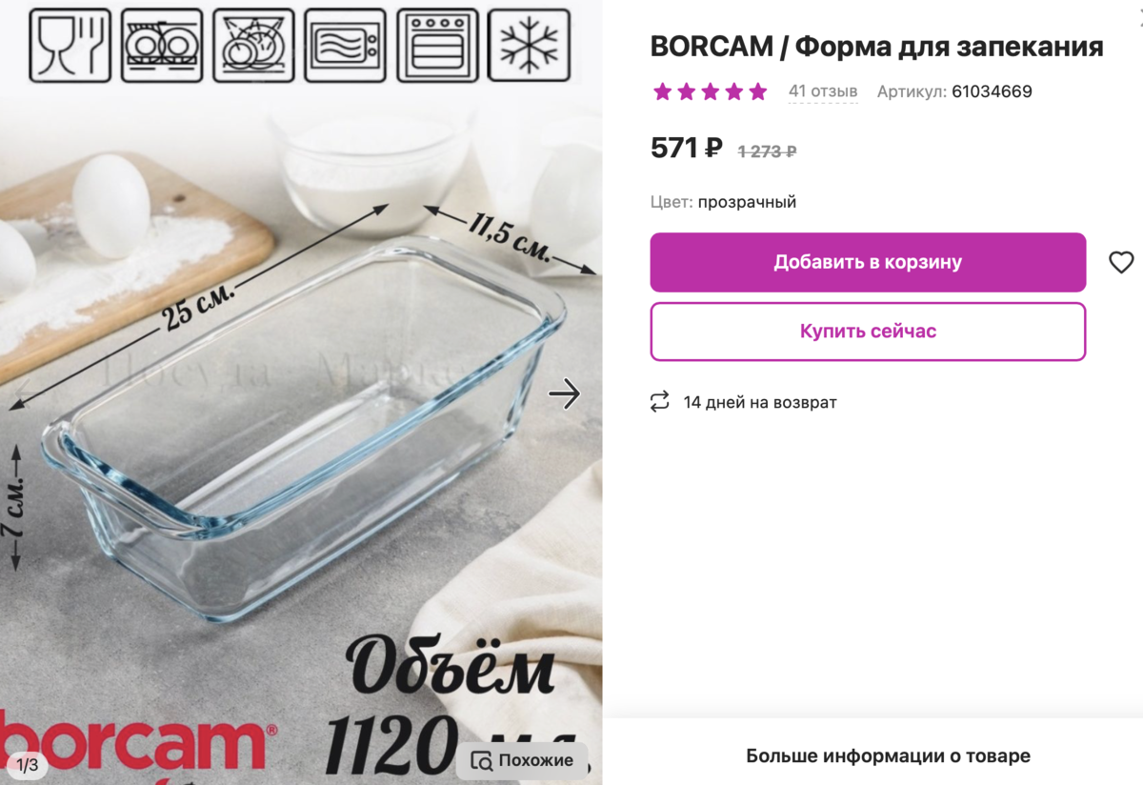
Task: Click the 1/3 image counter badge
Action: click(x=27, y=765)
